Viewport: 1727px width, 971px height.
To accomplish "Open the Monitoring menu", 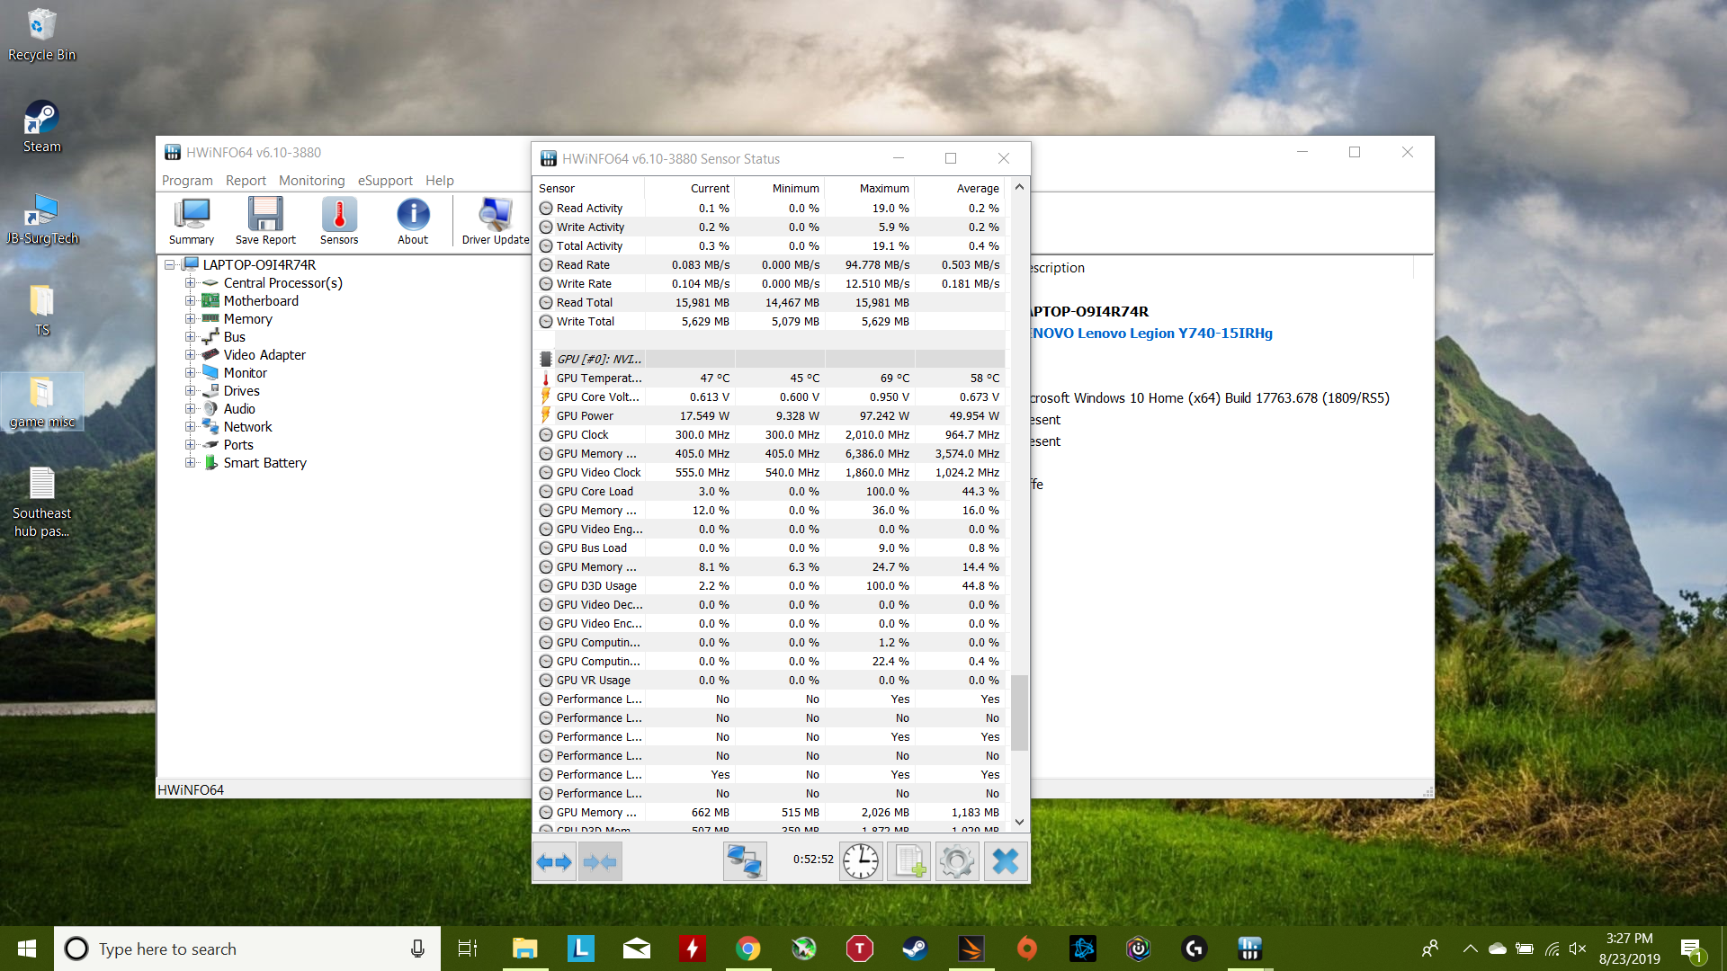I will point(311,181).
